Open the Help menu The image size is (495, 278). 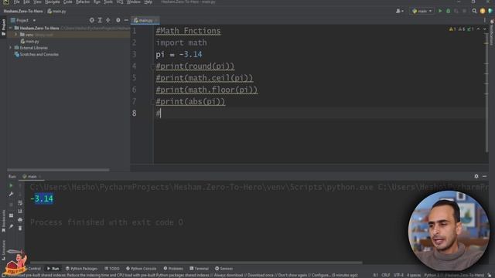click(x=148, y=2)
